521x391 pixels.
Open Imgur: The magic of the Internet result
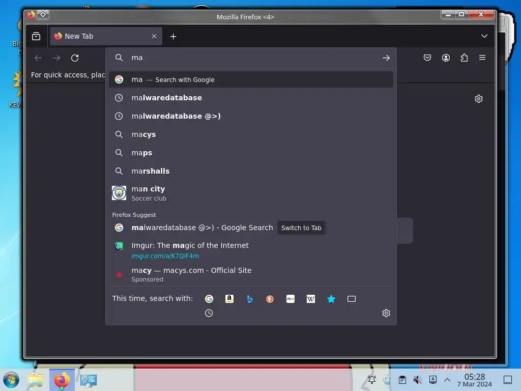(x=251, y=250)
